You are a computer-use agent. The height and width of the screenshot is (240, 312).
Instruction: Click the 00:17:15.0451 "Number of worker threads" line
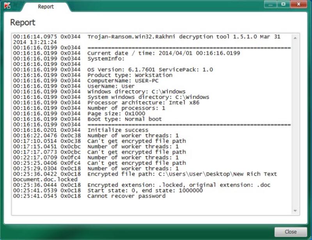(96, 146)
